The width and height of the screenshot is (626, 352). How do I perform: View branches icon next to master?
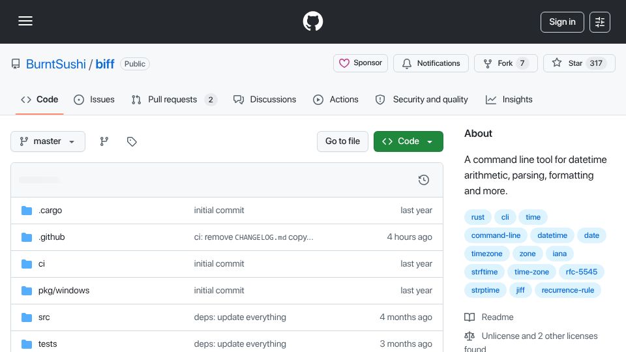pyautogui.click(x=104, y=141)
